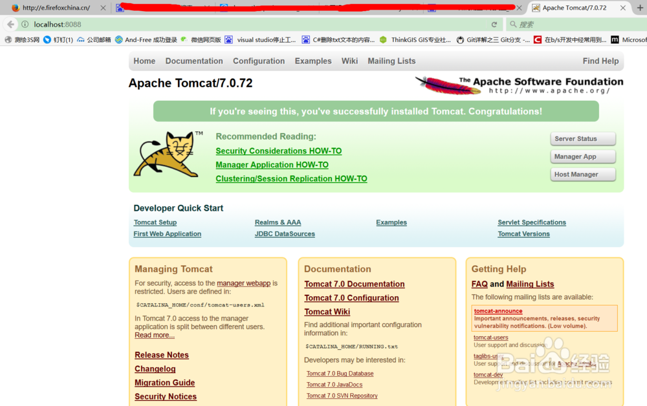The height and width of the screenshot is (406, 647).
Task: Open the Changelog link
Action: point(155,369)
